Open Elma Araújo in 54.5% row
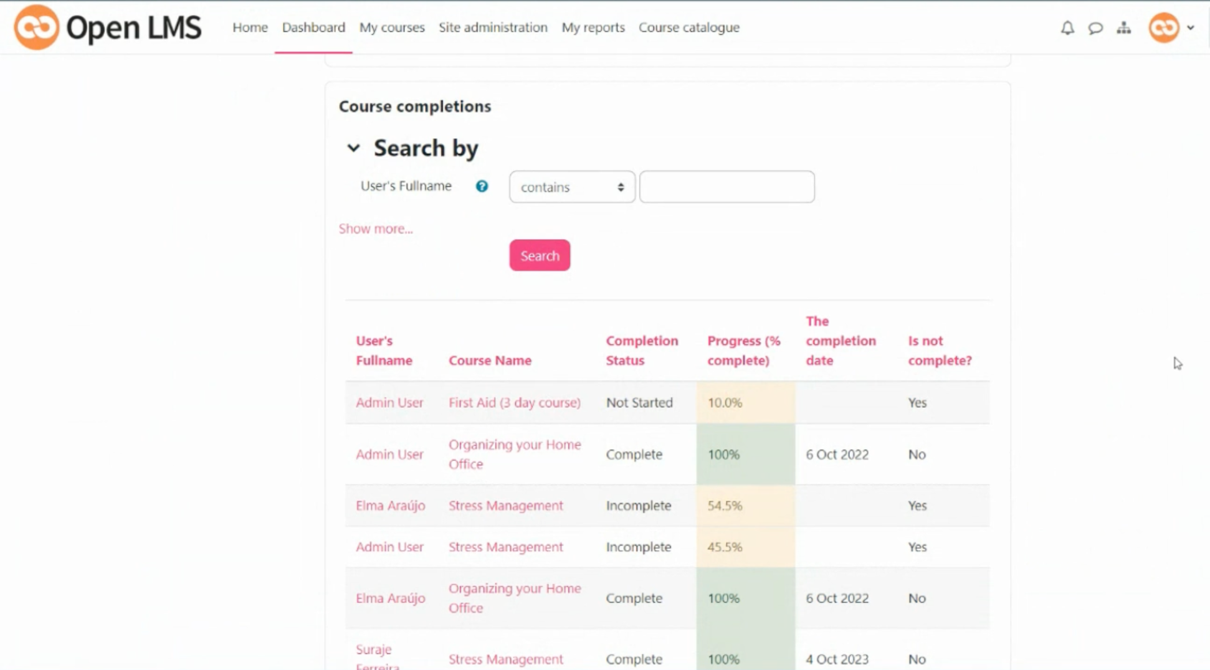The width and height of the screenshot is (1210, 670). (391, 505)
